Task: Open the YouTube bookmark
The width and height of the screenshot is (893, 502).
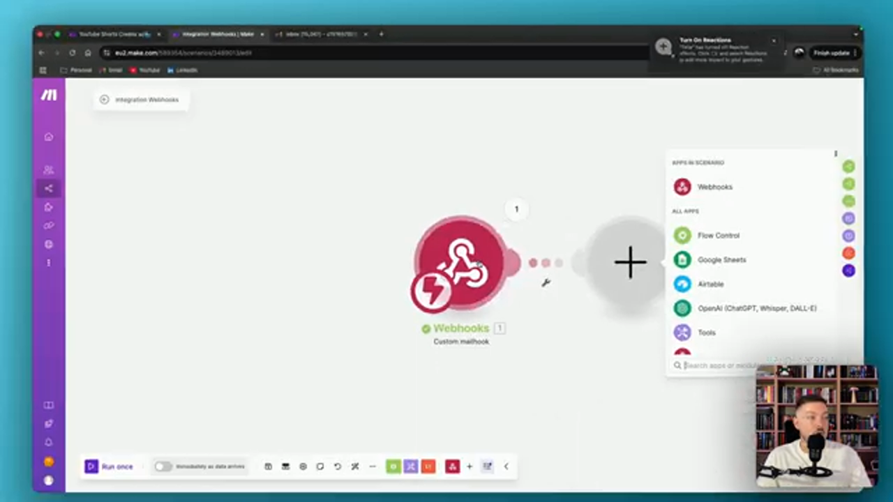Action: pos(144,70)
